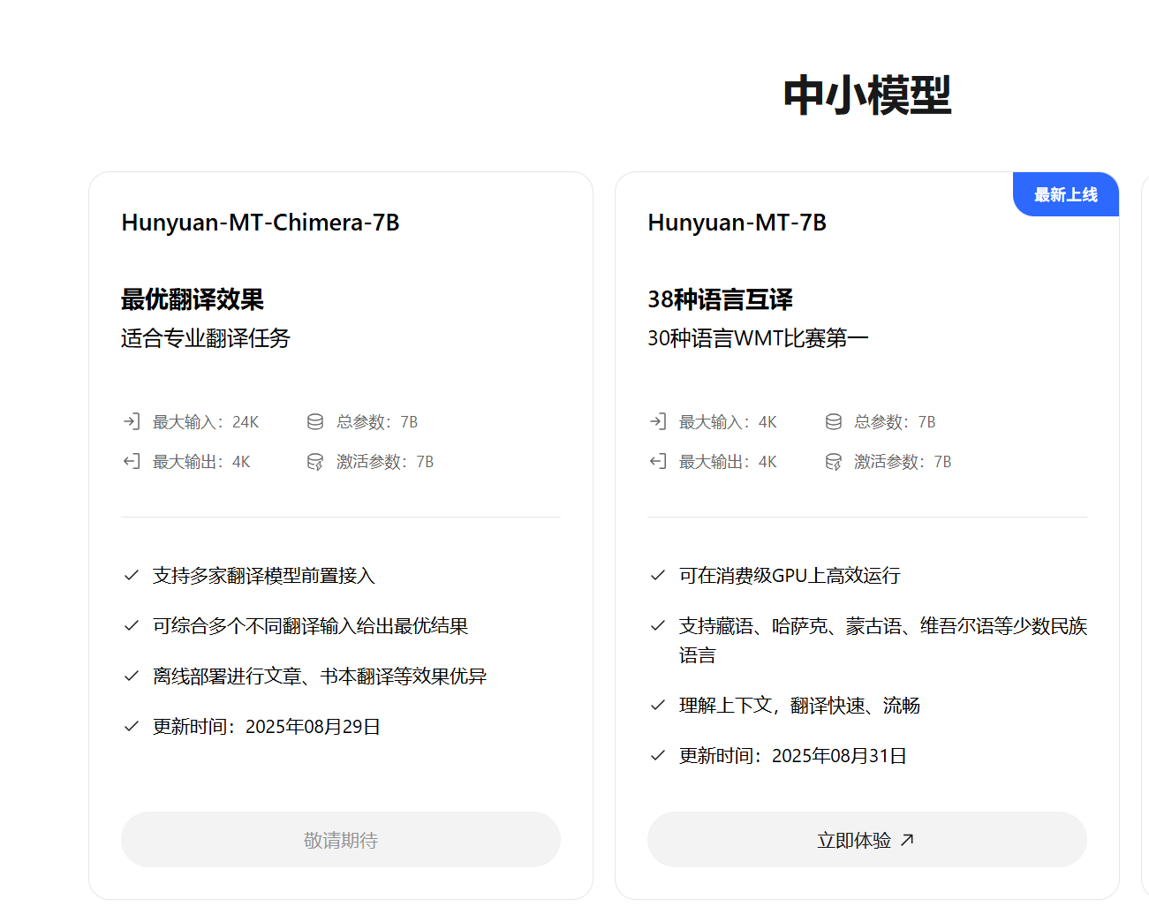Click the 可在消费级GPU上高效运行 feature line
Viewport: 1149px width, 907px height.
(790, 576)
